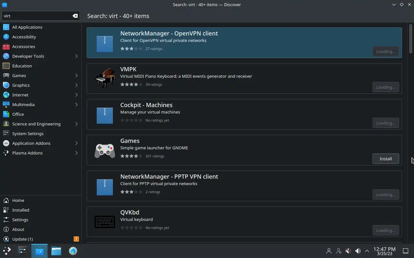Click the settings mixer taskbar icon
414x258 pixels.
pos(22,251)
